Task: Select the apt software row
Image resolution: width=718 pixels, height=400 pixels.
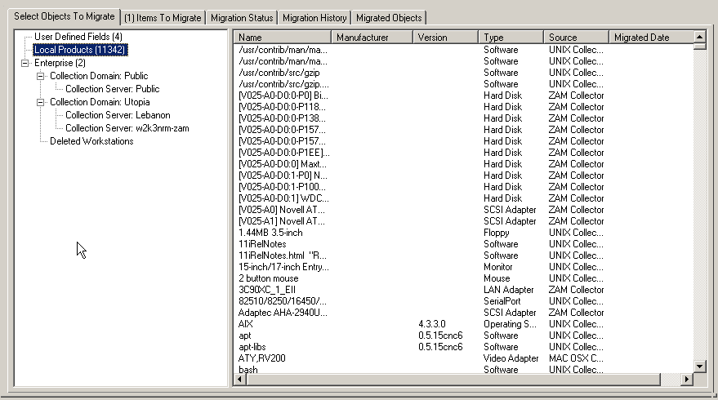Action: tap(463, 336)
